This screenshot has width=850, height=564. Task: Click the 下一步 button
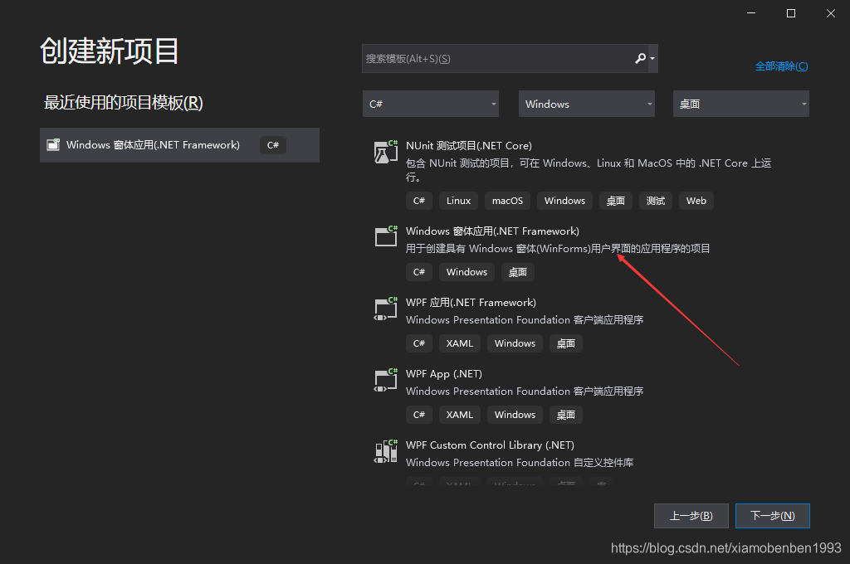tap(772, 515)
